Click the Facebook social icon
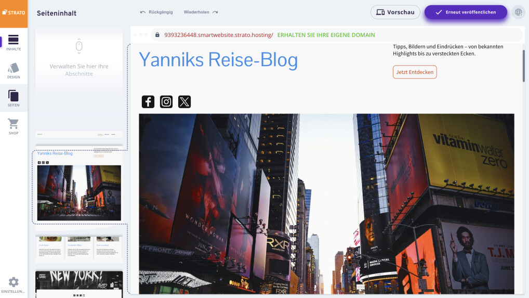Image resolution: width=529 pixels, height=298 pixels. click(148, 102)
